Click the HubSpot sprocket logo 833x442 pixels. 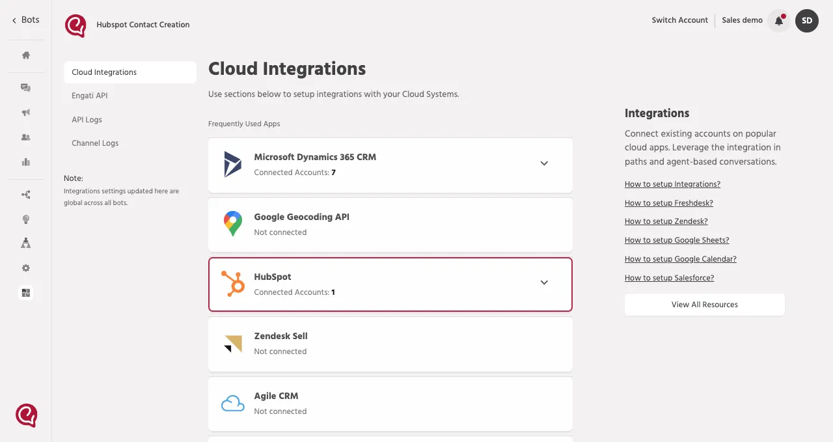232,284
